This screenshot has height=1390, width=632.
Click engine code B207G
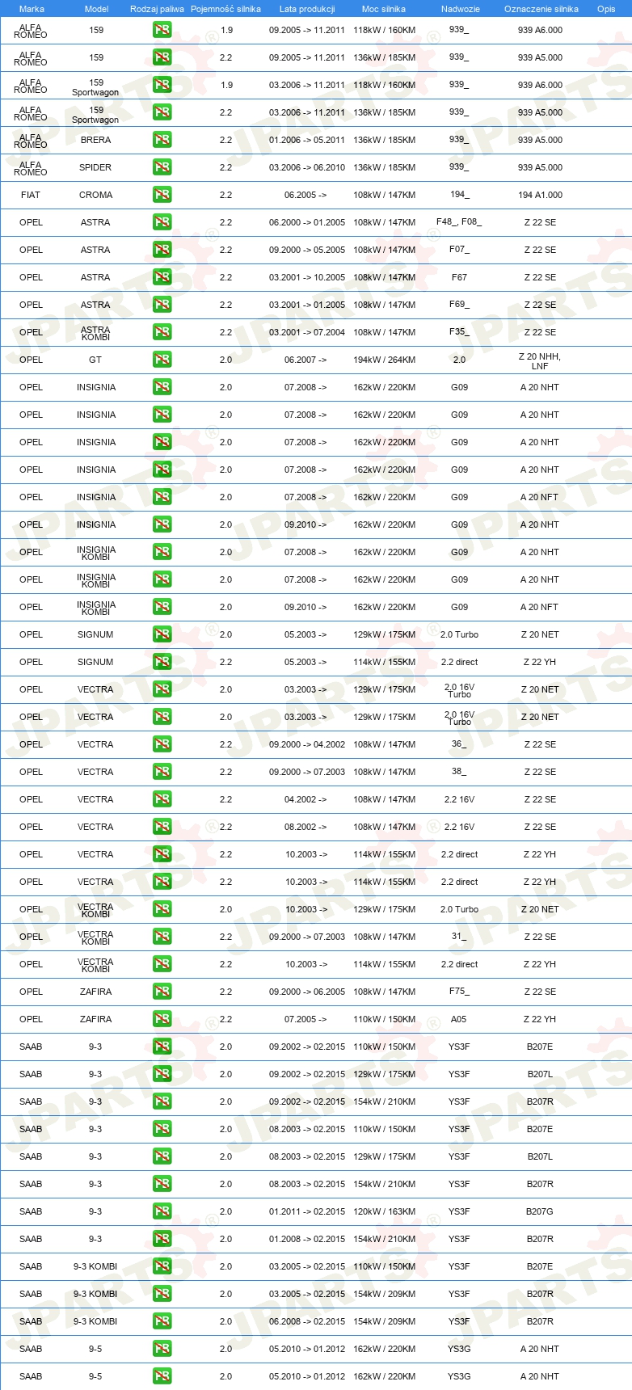[540, 1211]
